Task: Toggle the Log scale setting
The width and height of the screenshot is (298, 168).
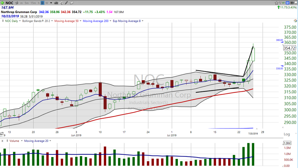Action: point(286,134)
